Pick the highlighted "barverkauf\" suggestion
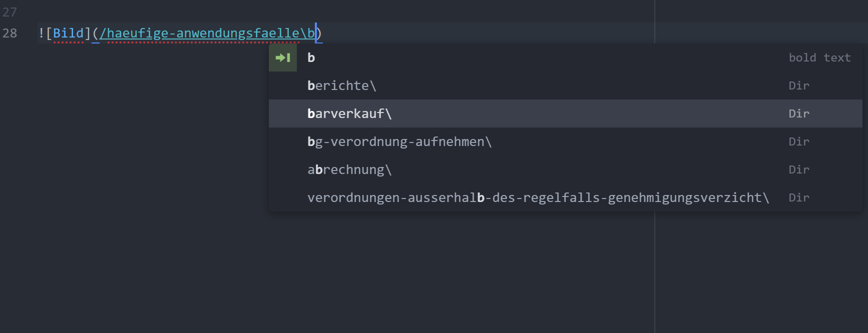Image resolution: width=868 pixels, height=333 pixels. click(x=349, y=113)
